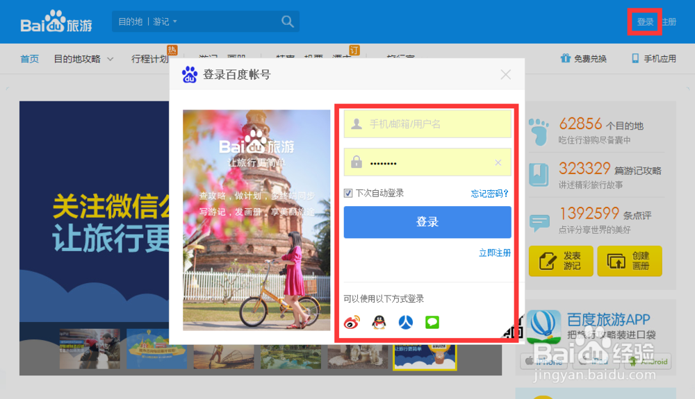Click the speech bubble reviews icon

coord(539,222)
